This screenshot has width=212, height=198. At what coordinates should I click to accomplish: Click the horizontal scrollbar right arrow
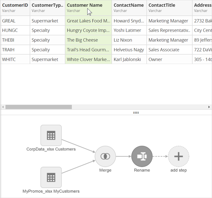pos(209,107)
